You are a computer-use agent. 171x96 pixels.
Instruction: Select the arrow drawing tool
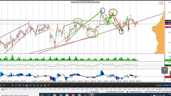coord(16,85)
